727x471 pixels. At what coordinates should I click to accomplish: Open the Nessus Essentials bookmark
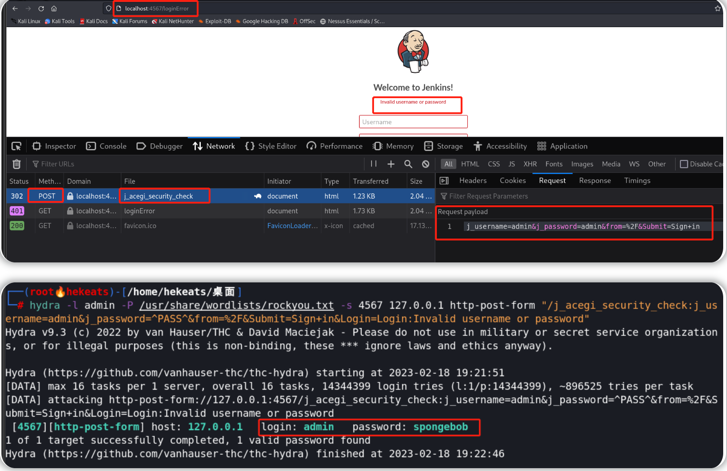click(353, 21)
